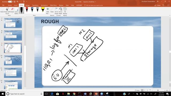Pick the blue pen
Viewport: 171px width, 96px height.
click(x=32, y=10)
